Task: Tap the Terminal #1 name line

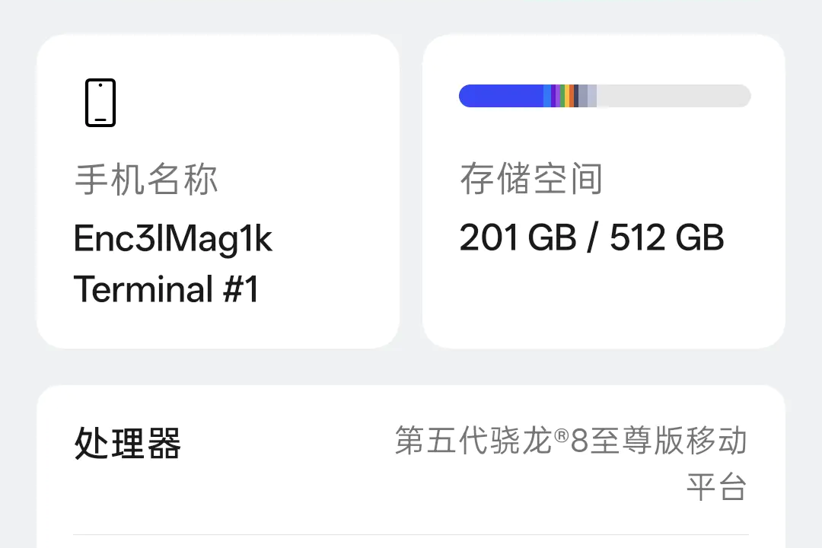Action: pos(166,289)
